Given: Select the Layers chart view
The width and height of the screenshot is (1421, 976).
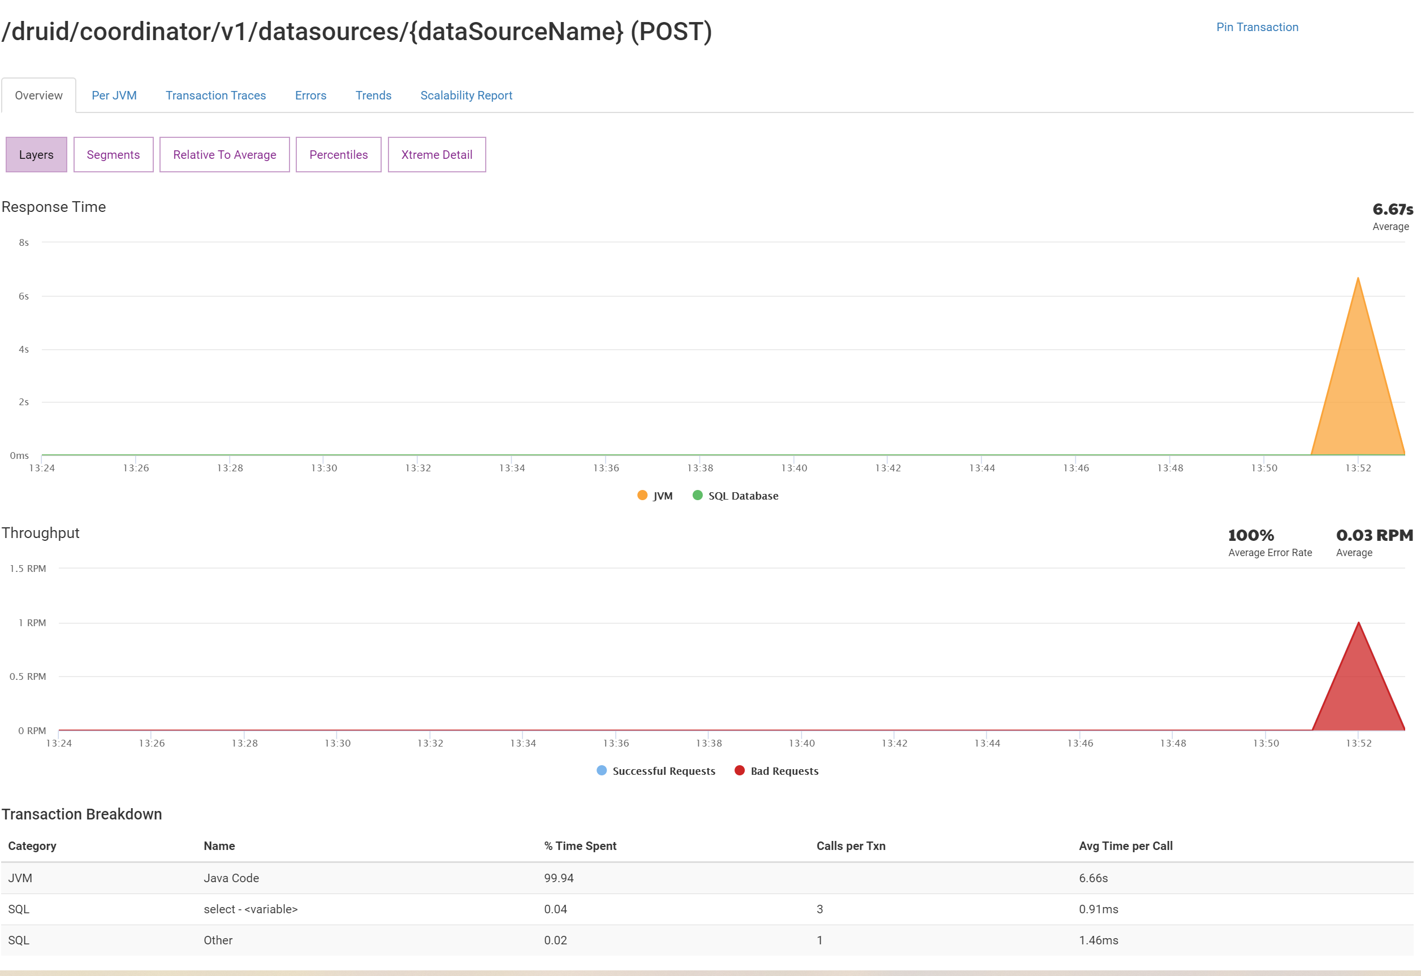Looking at the screenshot, I should point(36,154).
